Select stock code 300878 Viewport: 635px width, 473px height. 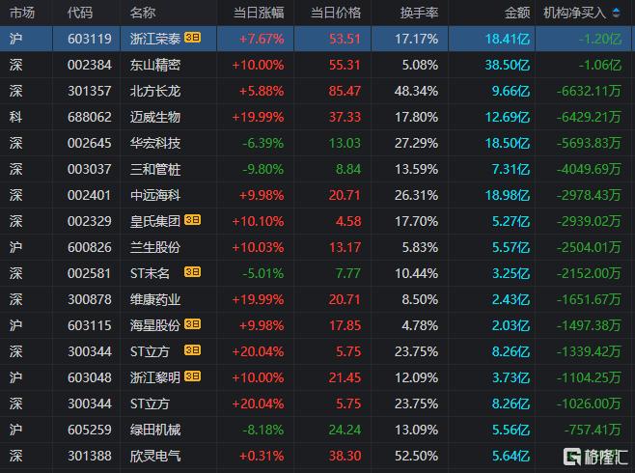pos(90,299)
